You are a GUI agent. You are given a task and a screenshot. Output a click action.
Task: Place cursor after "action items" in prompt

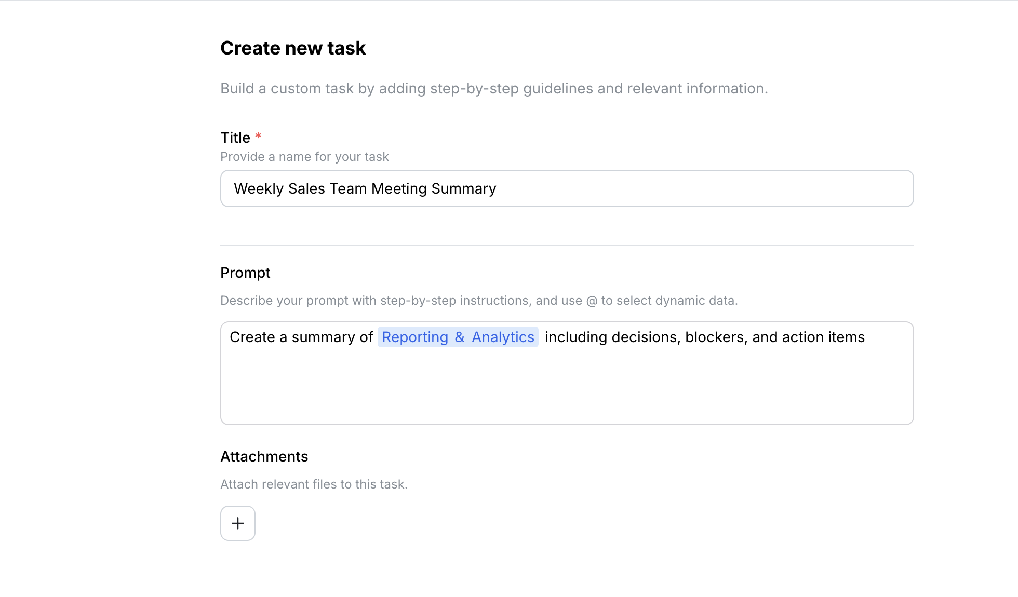pos(866,337)
